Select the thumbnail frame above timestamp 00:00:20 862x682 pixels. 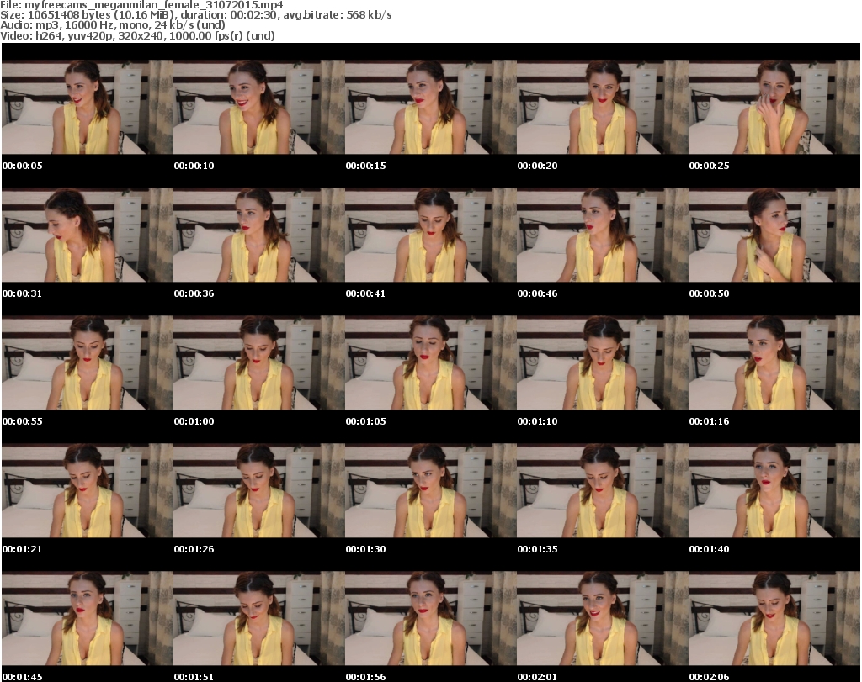click(x=603, y=107)
